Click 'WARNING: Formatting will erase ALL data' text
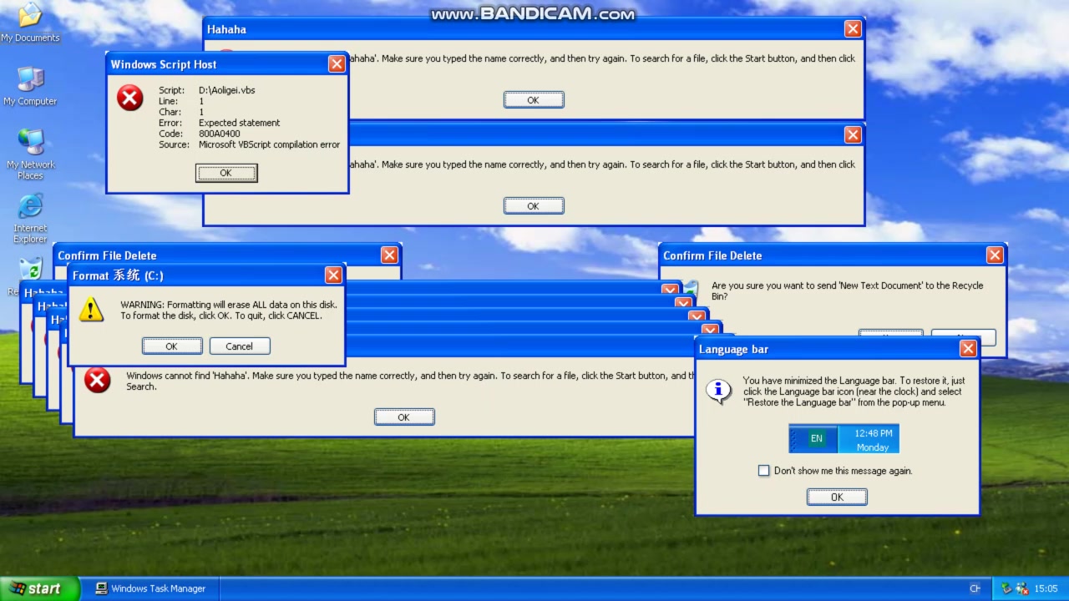This screenshot has height=601, width=1069. pos(229,305)
